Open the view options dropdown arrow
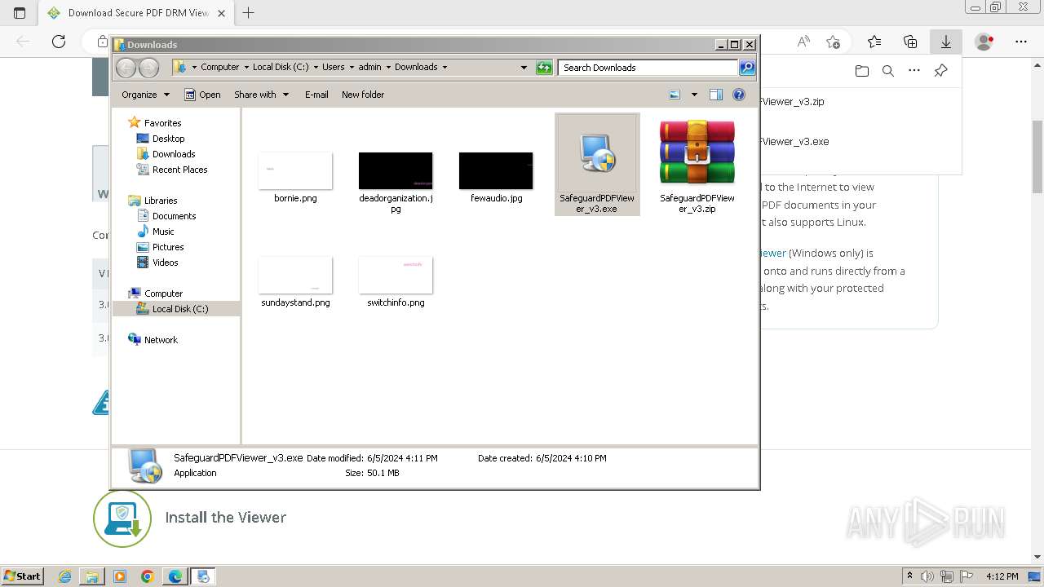Viewport: 1044px width, 587px height. 694,95
